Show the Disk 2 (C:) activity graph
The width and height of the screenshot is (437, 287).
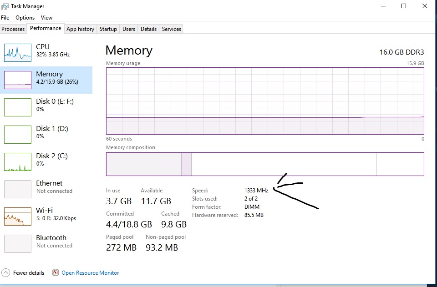pos(18,162)
